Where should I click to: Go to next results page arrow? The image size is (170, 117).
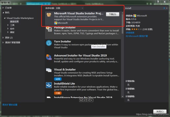(x=92, y=100)
